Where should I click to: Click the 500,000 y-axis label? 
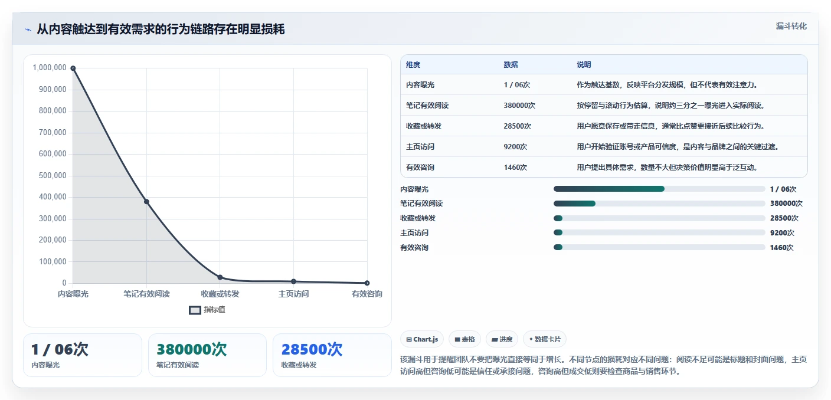tap(53, 176)
